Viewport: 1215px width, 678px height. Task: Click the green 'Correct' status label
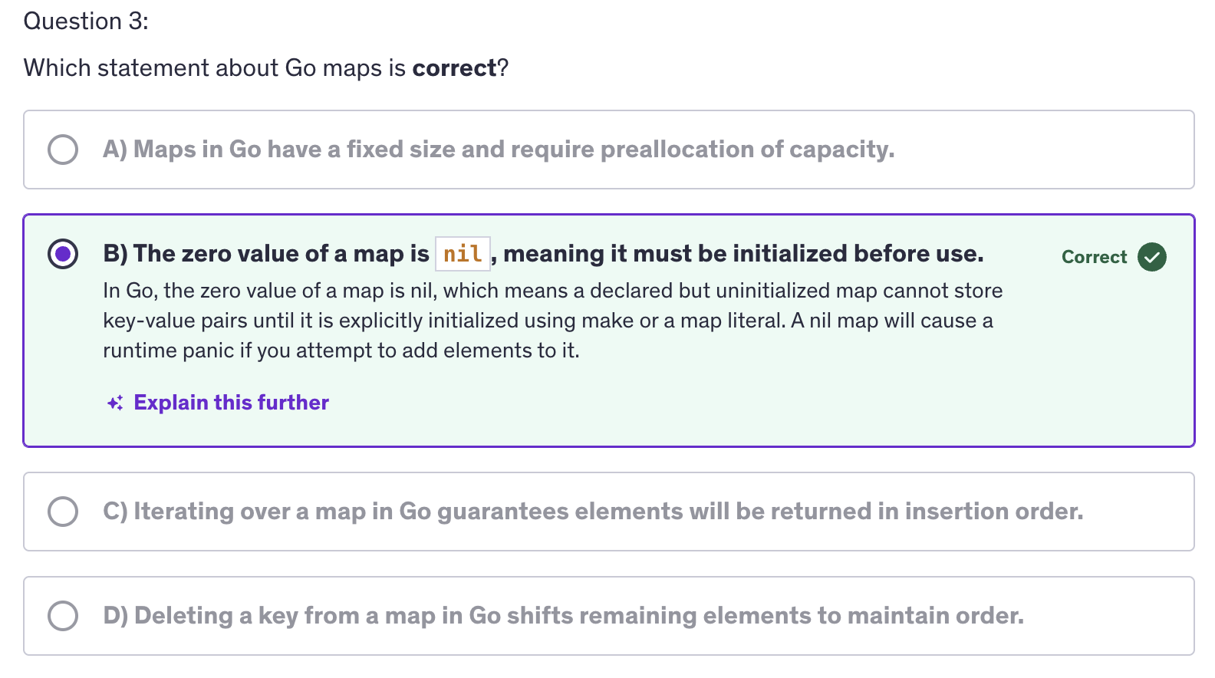(1094, 257)
